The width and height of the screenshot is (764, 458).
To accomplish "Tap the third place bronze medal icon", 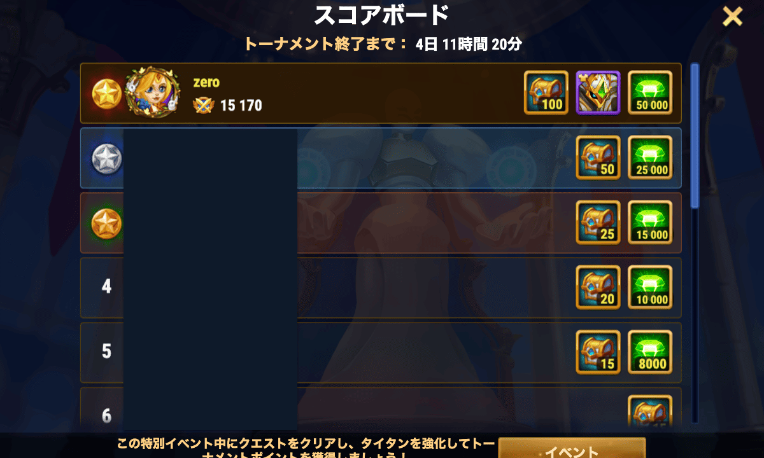I will 106,223.
